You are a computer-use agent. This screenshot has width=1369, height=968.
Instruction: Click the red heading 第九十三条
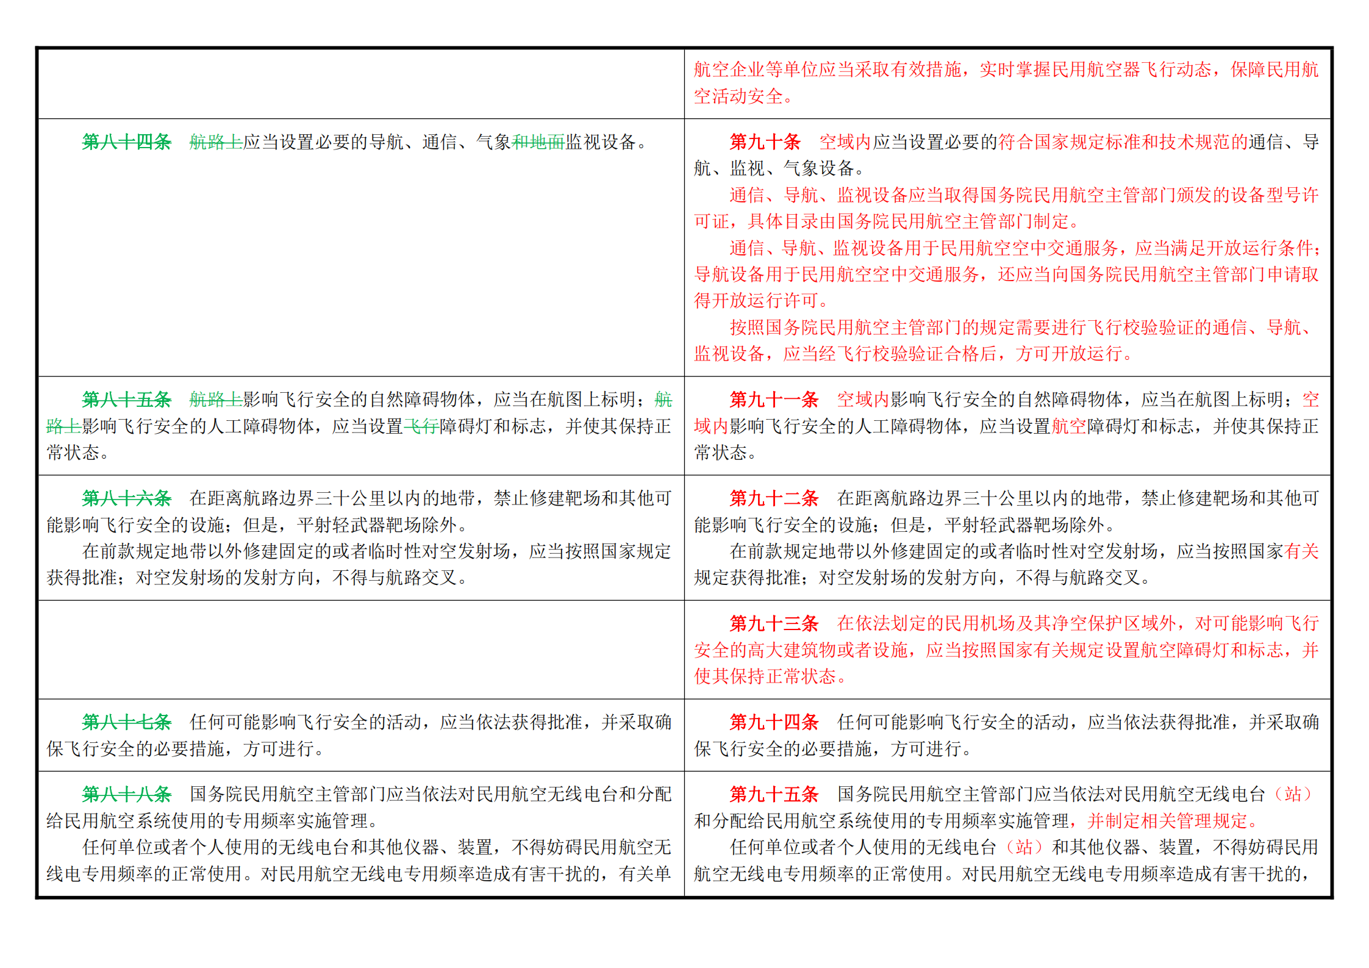(774, 623)
